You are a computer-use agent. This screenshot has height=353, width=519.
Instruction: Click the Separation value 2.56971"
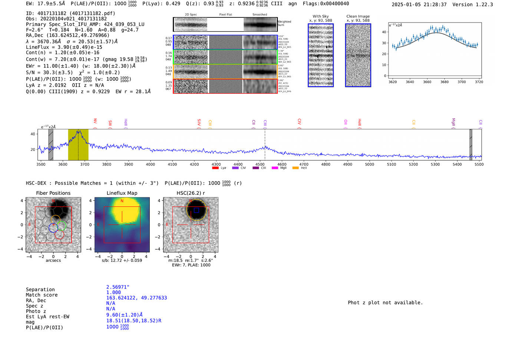pyautogui.click(x=118, y=287)
